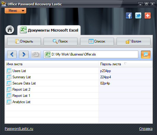Click the orange plus share icon
This screenshot has height=135, width=157.
(x=148, y=16)
